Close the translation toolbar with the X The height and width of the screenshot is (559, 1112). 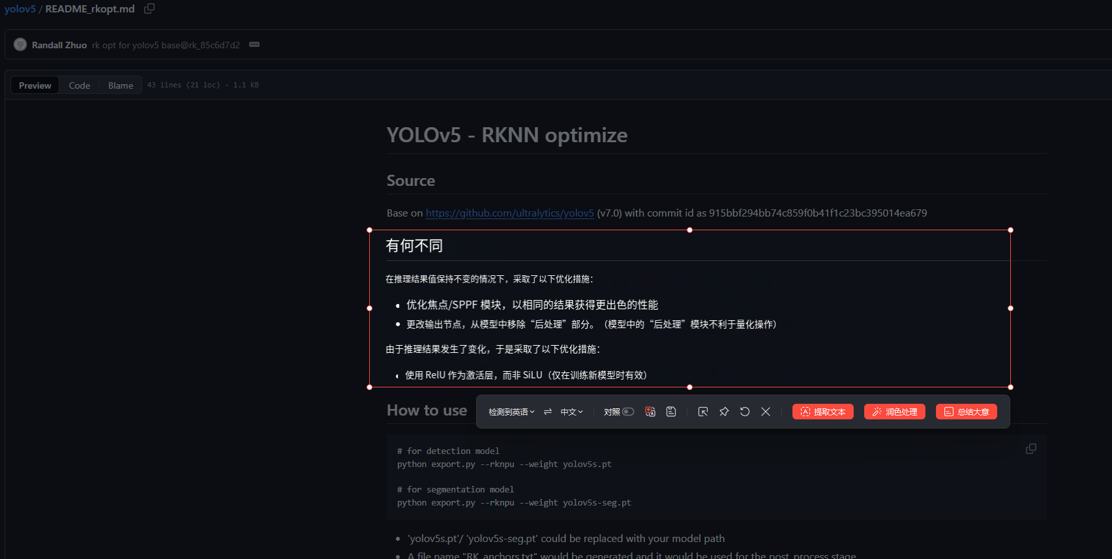(x=766, y=412)
